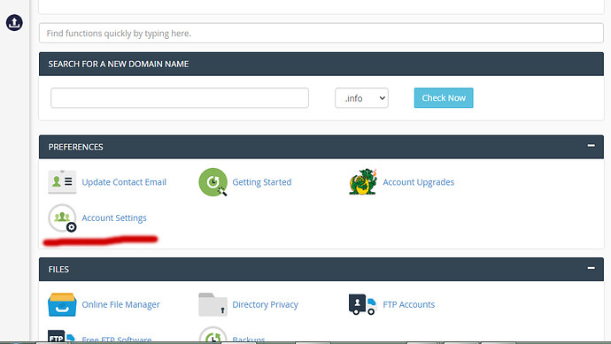Click the Directory Privacy folder icon
This screenshot has width=611, height=344.
tap(213, 304)
